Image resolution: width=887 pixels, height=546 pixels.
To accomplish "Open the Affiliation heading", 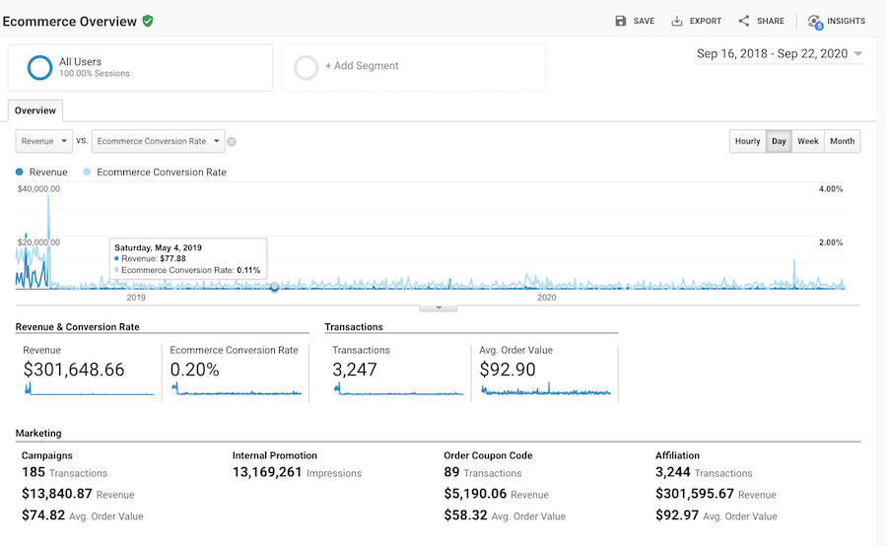I will 677,455.
